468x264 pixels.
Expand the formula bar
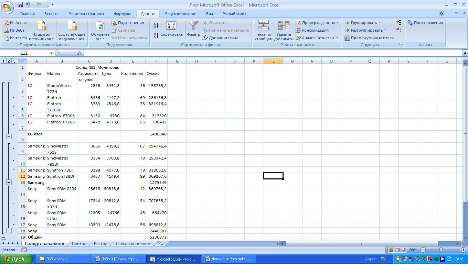[465, 53]
